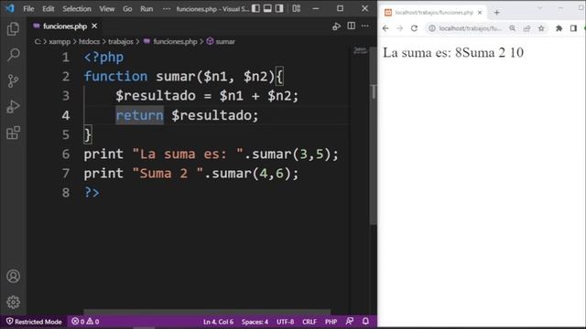Screen dimensions: 586x329
Task: Select the funciones.php editor tab
Action: (x=65, y=27)
